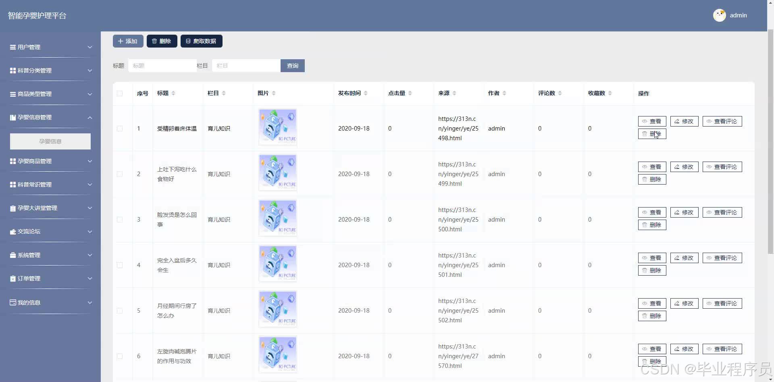The width and height of the screenshot is (774, 382).
Task: Click the 订单管理 icon in sidebar
Action: click(13, 278)
